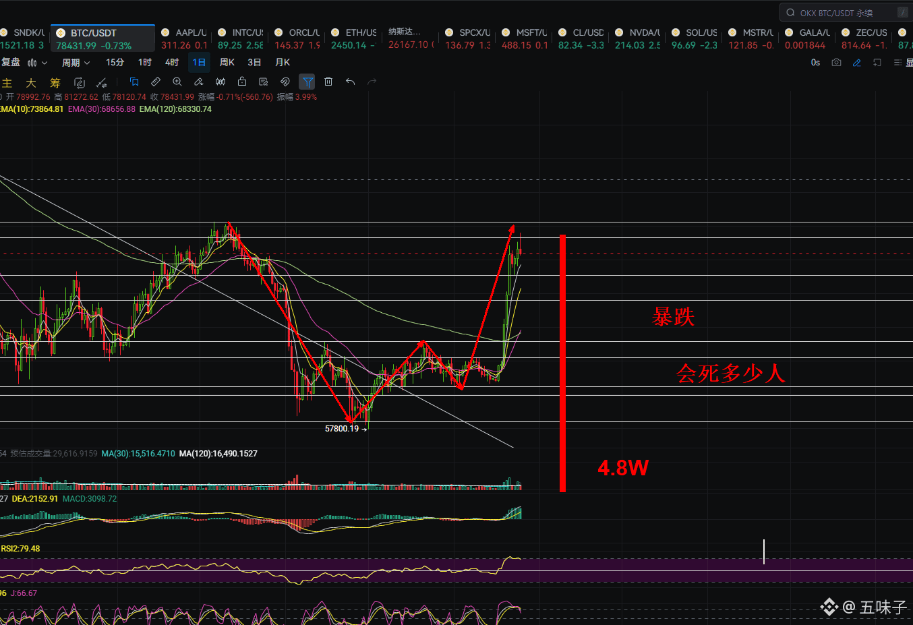This screenshot has height=625, width=913.
Task: Select the 4时 timeframe
Action: [172, 63]
